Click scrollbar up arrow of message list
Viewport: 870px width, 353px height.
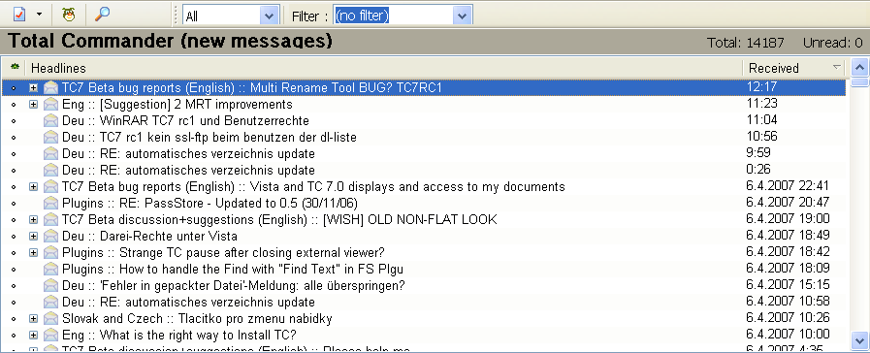pyautogui.click(x=859, y=68)
